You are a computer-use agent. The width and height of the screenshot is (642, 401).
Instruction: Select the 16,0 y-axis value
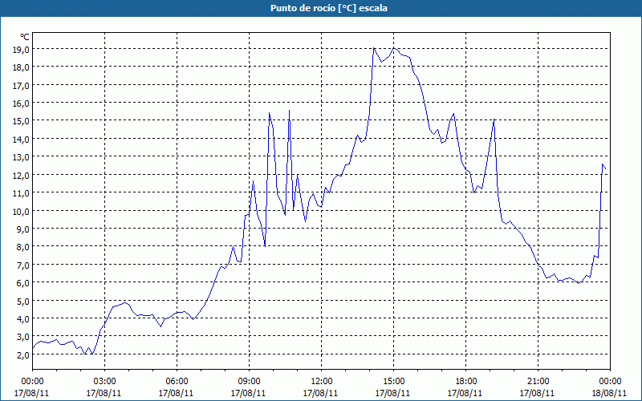[21, 103]
